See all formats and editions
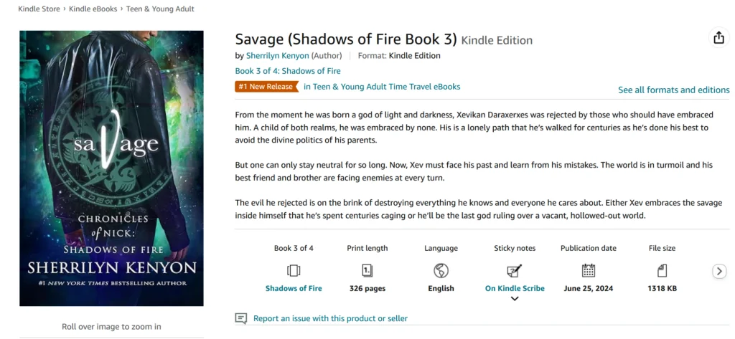735x339 pixels. click(x=673, y=90)
